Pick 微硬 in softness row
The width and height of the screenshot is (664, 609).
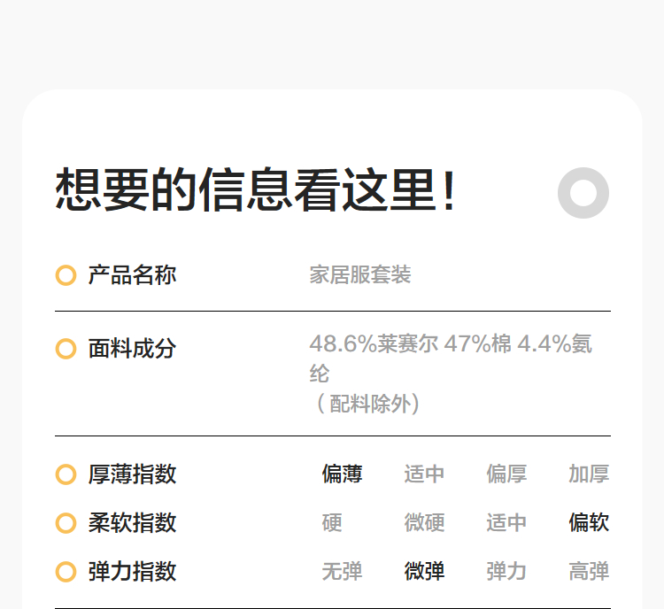click(424, 523)
